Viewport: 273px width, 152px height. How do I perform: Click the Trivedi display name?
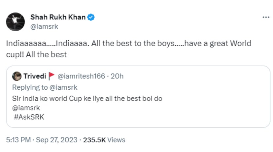pos(34,76)
